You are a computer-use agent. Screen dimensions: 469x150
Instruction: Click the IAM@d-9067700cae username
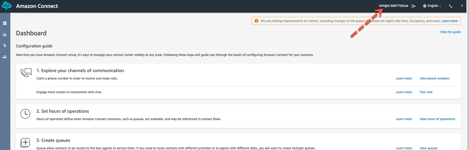[x=393, y=6]
